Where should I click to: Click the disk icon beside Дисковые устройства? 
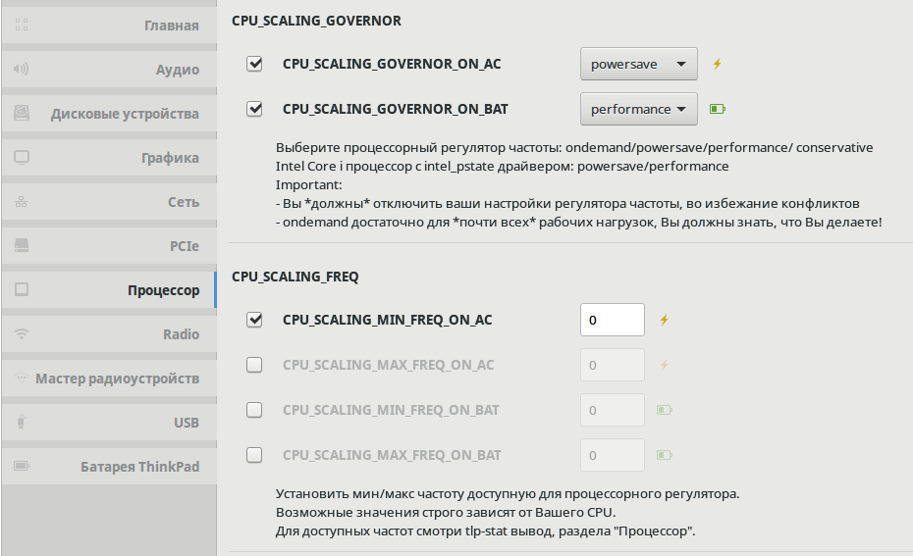coord(22,113)
